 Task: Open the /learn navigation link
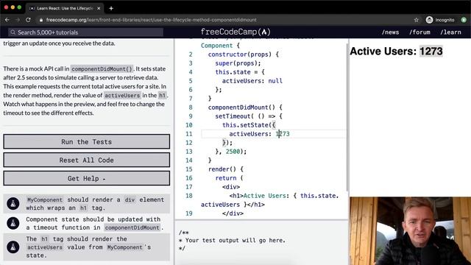tap(450, 32)
